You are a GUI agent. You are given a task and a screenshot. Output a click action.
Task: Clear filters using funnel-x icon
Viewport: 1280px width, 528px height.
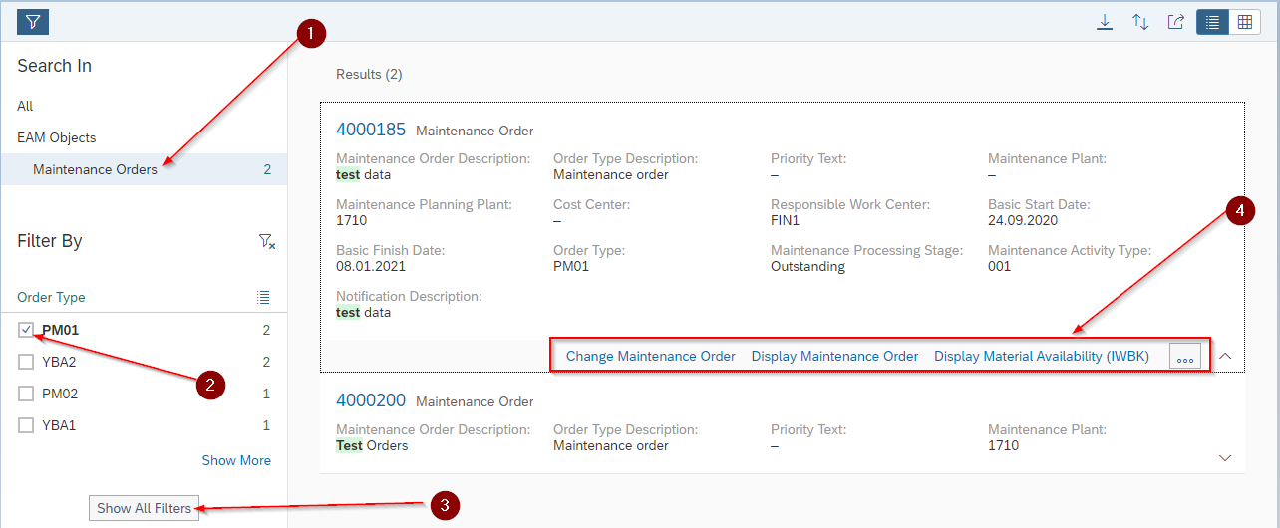coord(266,241)
